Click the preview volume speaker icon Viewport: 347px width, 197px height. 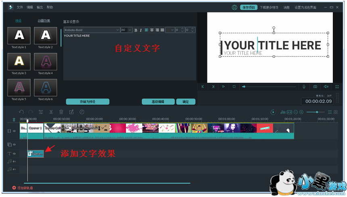[326, 87]
